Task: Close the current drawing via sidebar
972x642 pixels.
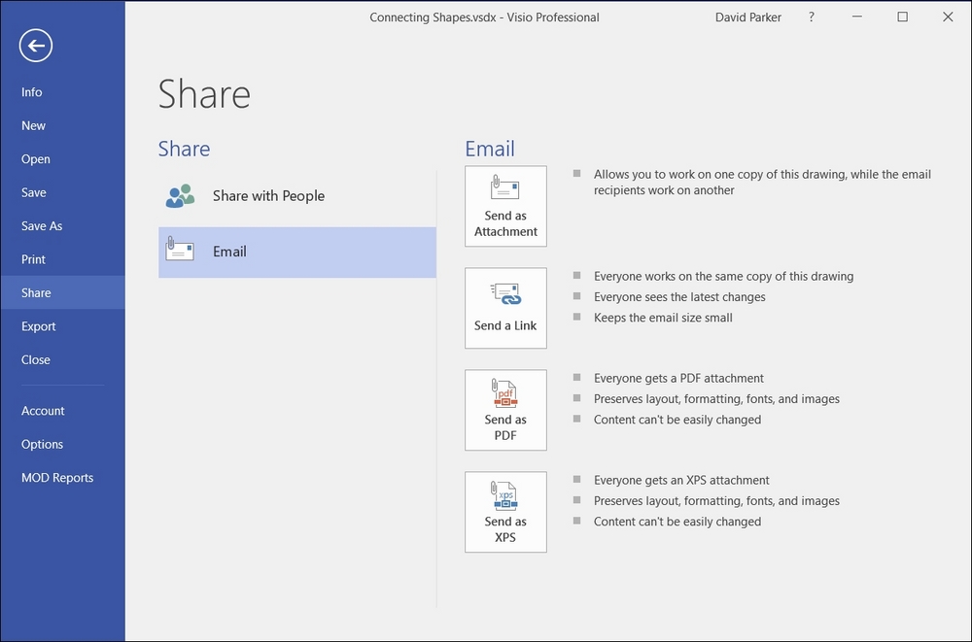Action: coord(62,359)
